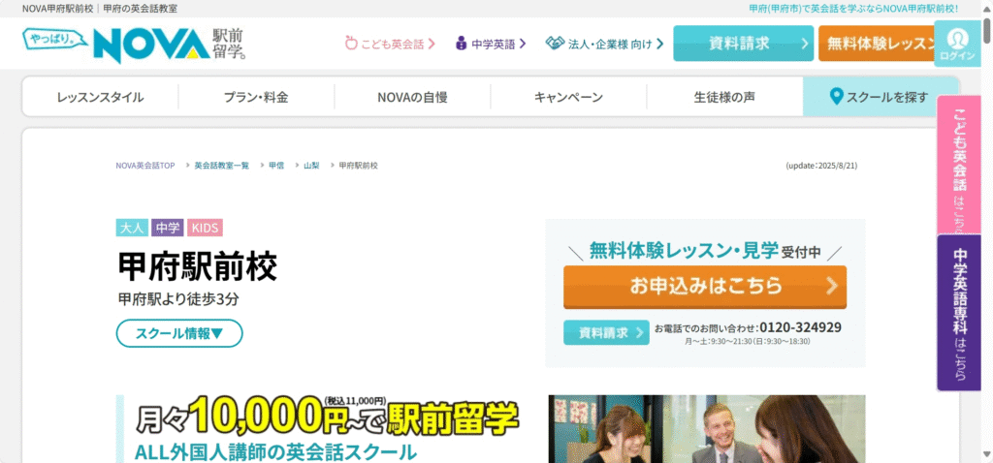Open the ログイン user icon
This screenshot has height=463, width=993.
click(957, 44)
